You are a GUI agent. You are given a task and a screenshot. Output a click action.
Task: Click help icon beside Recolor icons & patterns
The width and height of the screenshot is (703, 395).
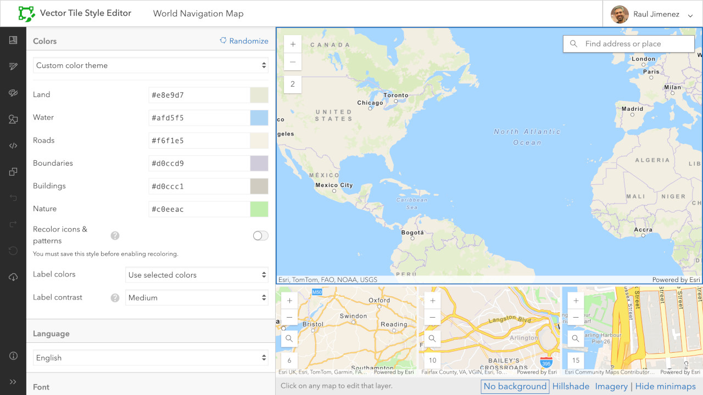pos(115,235)
